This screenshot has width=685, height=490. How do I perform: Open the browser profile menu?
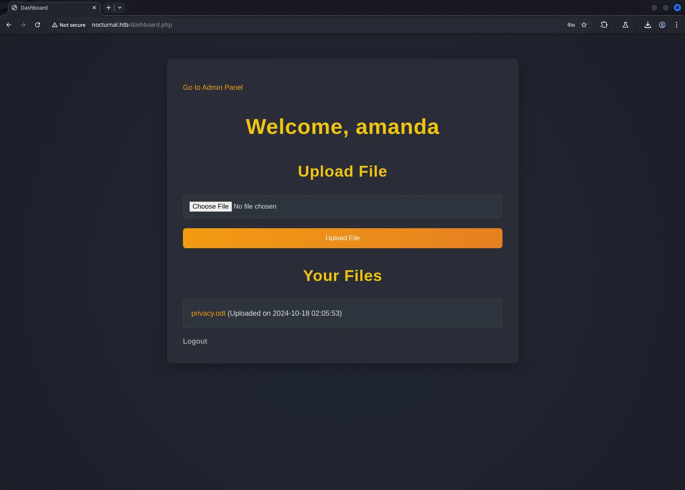[662, 25]
